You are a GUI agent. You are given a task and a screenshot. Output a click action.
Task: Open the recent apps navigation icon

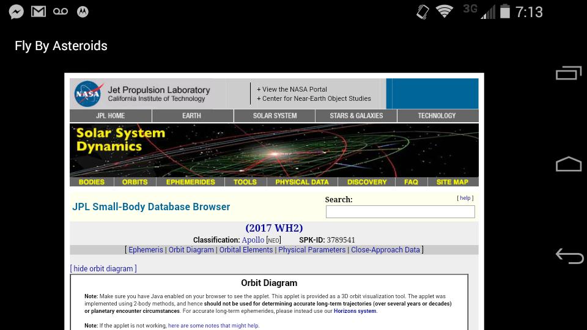point(568,73)
